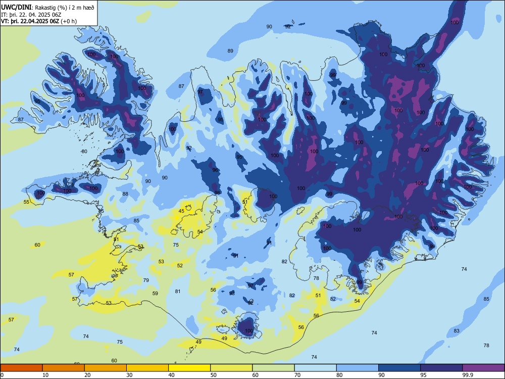Click the humidity value 79 on the map
The image size is (505, 379).
(x=146, y=280)
